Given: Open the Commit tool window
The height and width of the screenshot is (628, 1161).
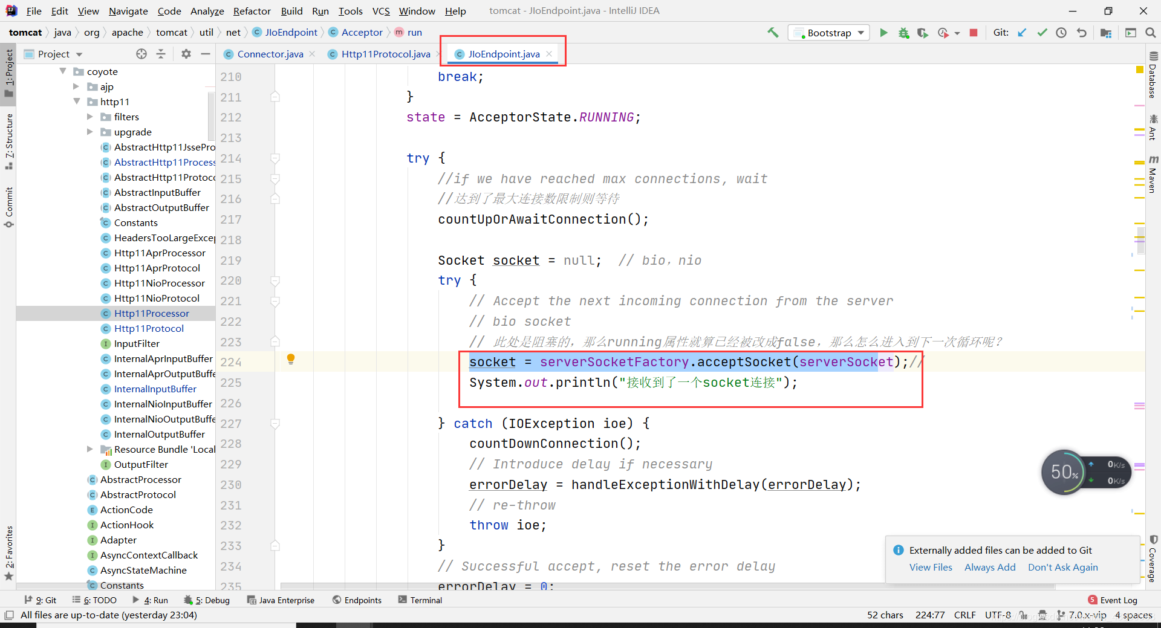Looking at the screenshot, I should [8, 207].
